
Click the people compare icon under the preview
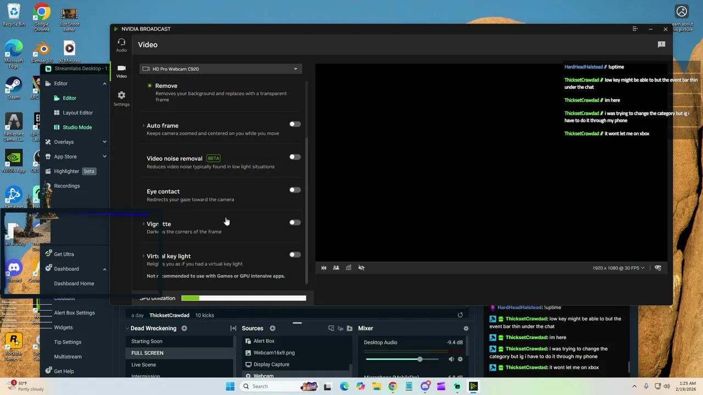coord(336,268)
